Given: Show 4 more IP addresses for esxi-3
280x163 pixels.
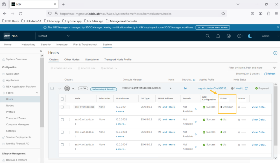Looking at the screenshot, I should tap(121, 137).
